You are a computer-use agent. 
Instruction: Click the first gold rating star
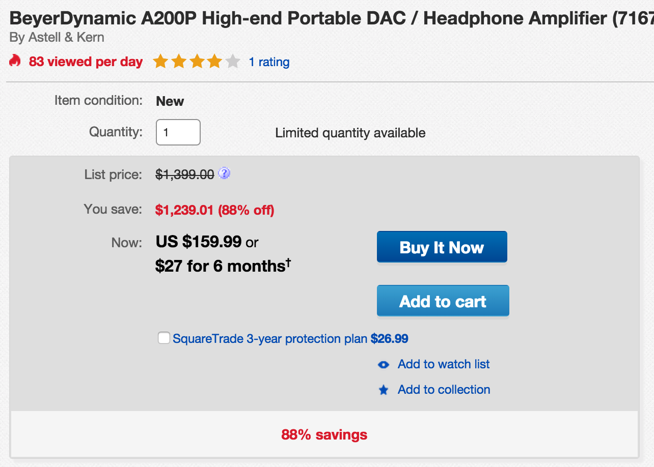[160, 62]
